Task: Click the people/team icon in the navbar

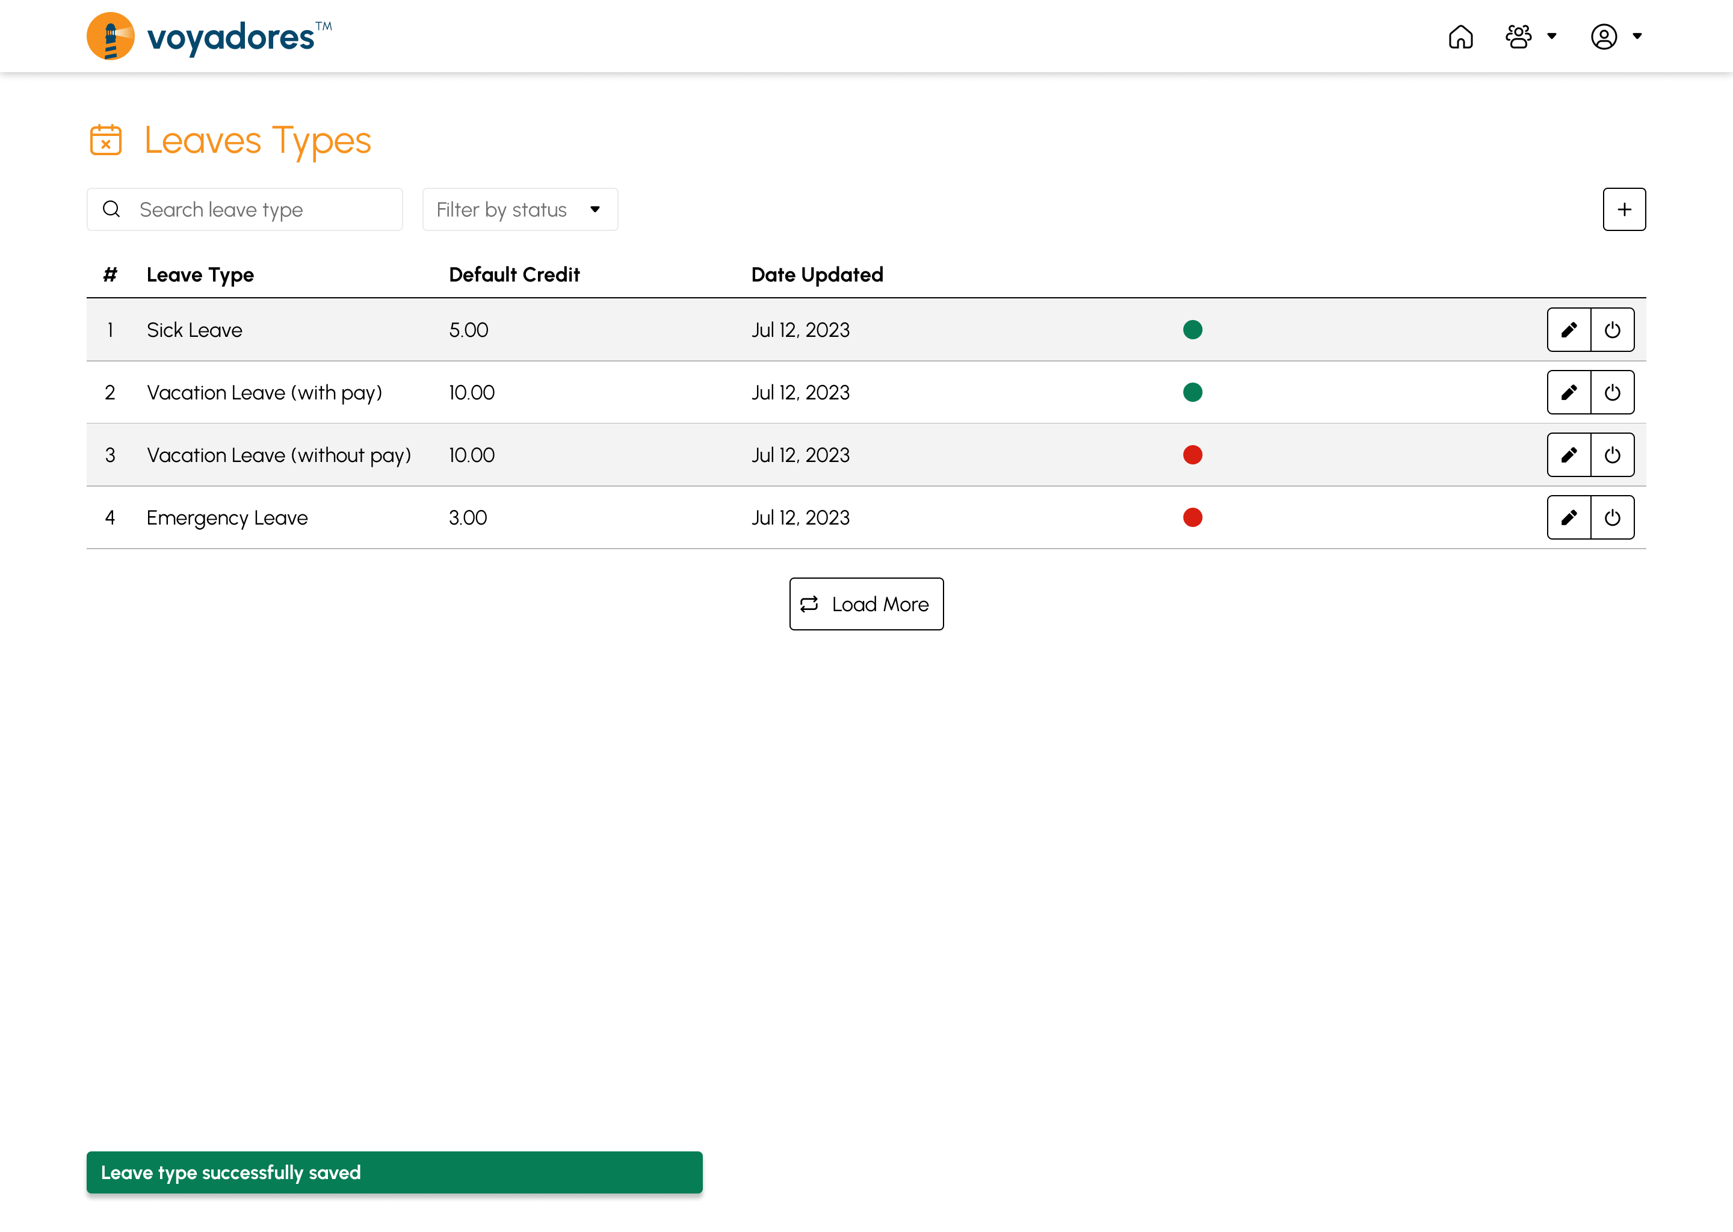Action: coord(1520,36)
